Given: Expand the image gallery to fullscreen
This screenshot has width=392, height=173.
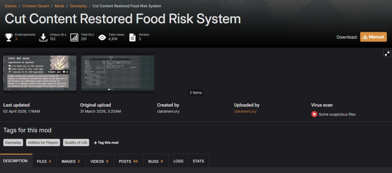Looking at the screenshot, I should coord(387,54).
